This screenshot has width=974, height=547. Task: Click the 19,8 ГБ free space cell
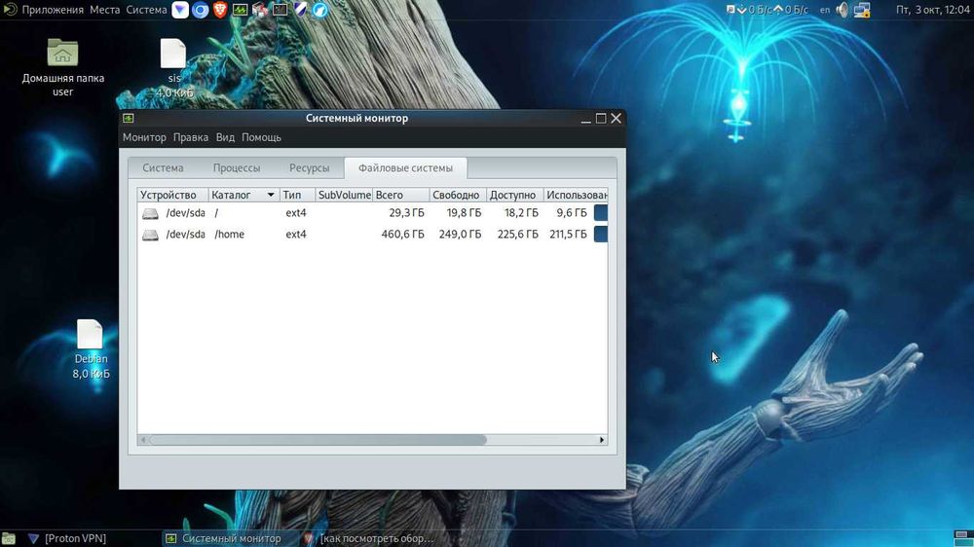pos(464,213)
